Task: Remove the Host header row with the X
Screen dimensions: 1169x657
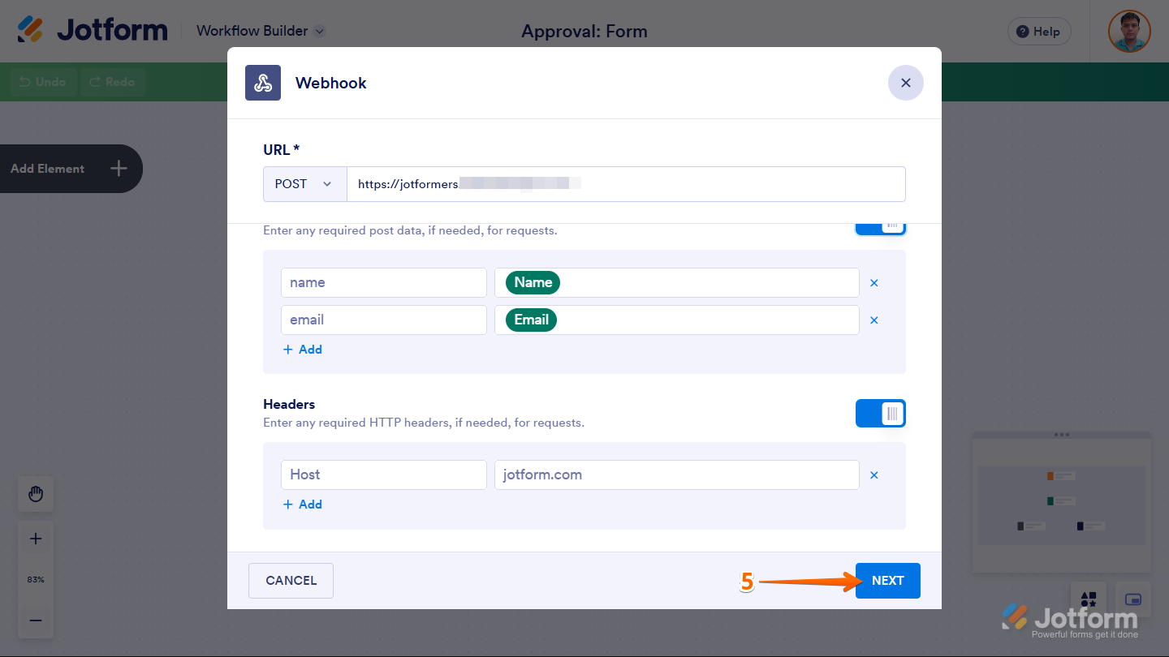Action: pos(874,474)
